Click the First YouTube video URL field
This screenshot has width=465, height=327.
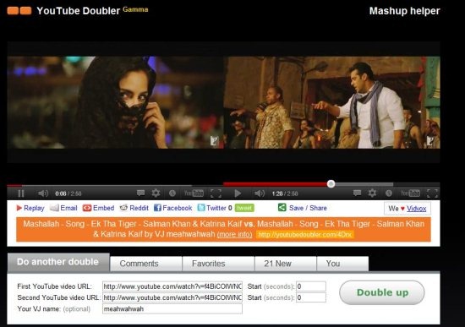click(172, 286)
